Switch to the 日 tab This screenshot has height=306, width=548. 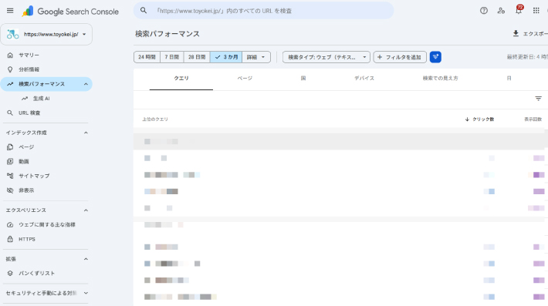tap(509, 78)
